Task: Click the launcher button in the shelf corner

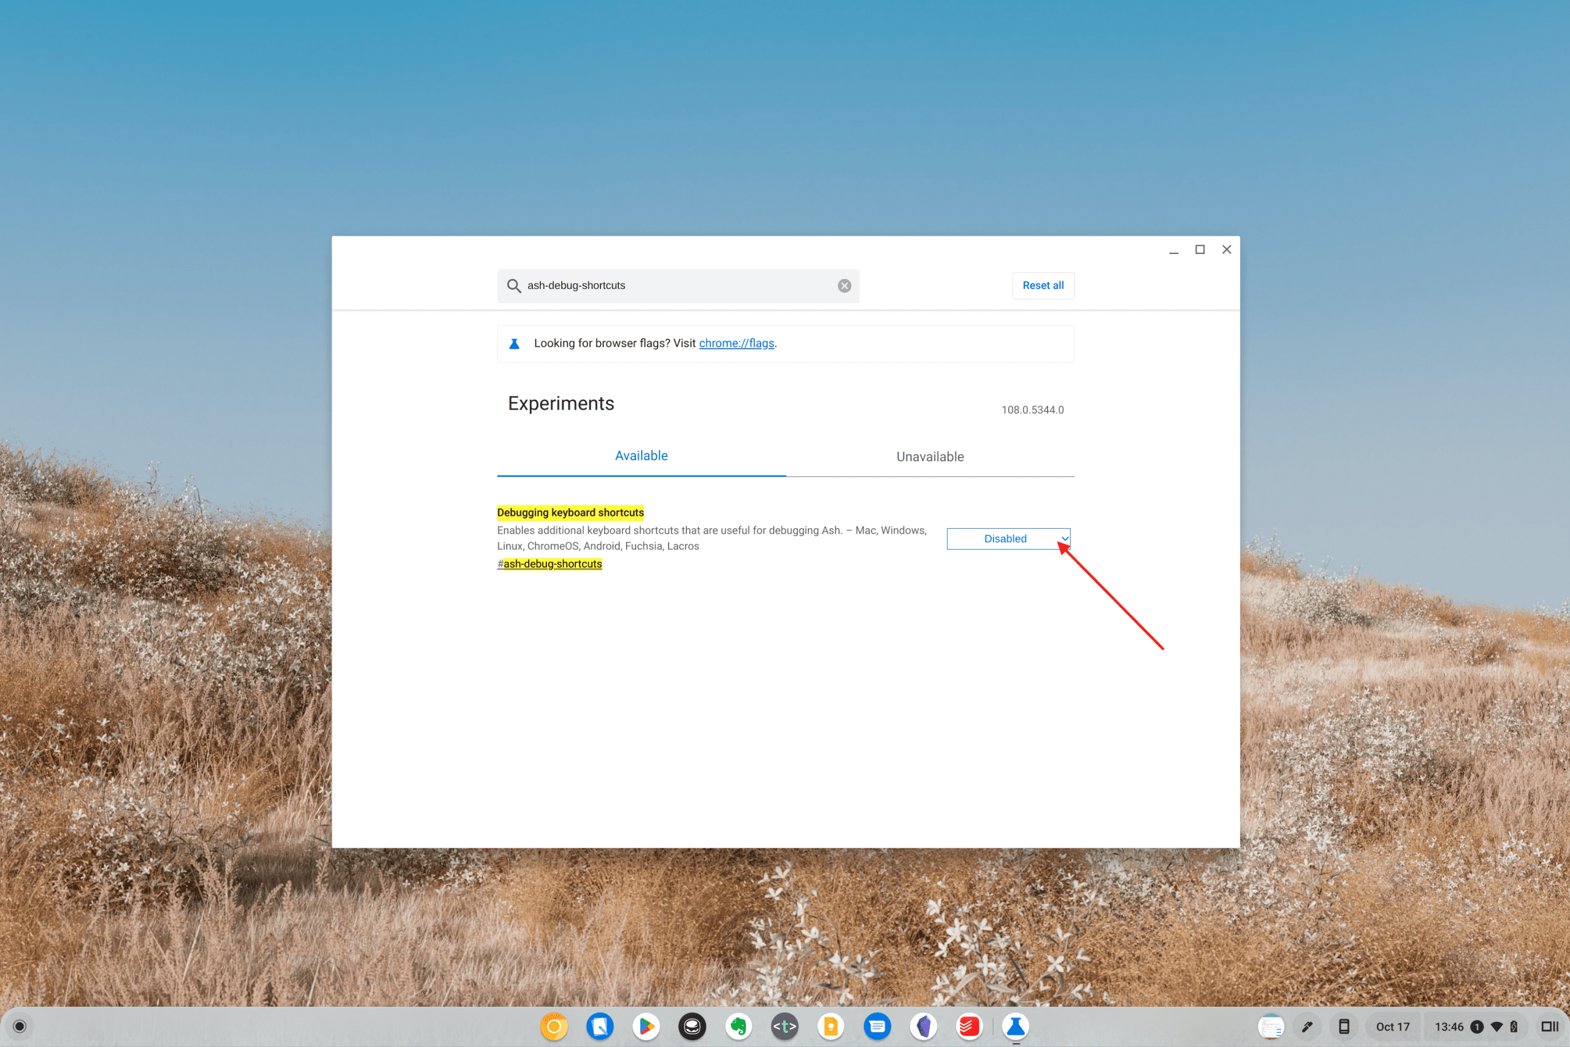Action: click(x=20, y=1026)
